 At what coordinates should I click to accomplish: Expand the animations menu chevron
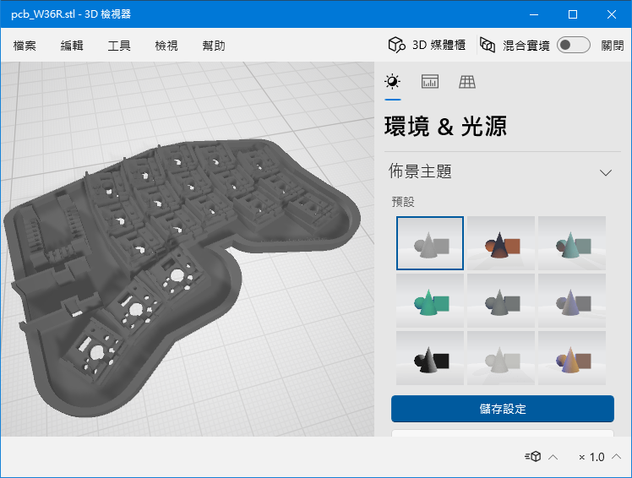point(553,457)
